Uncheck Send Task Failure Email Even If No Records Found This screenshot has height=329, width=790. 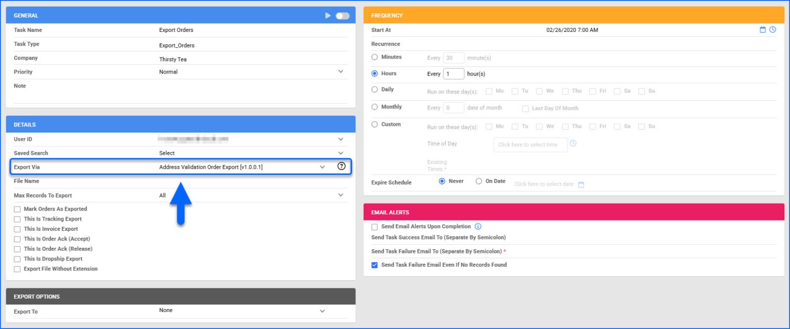coord(374,265)
